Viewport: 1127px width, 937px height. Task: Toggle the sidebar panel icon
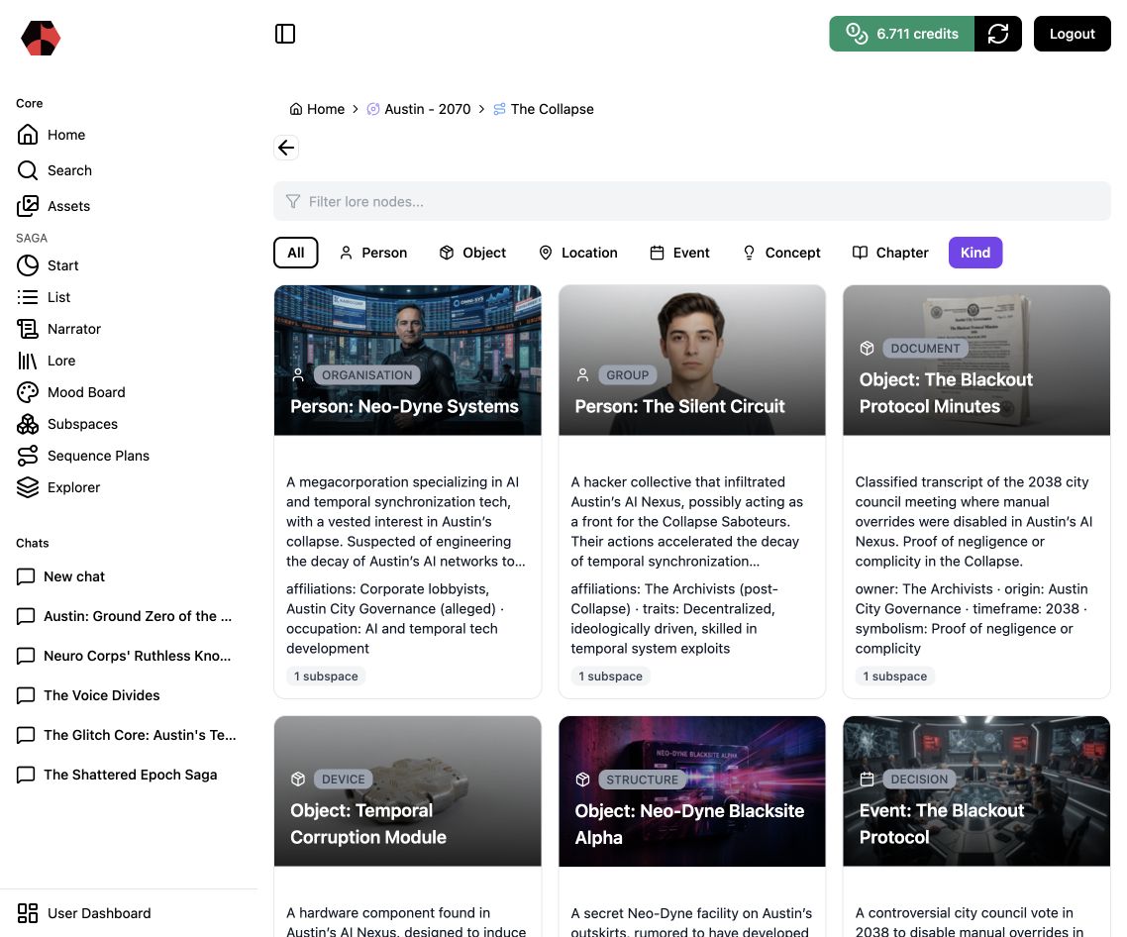pos(285,34)
